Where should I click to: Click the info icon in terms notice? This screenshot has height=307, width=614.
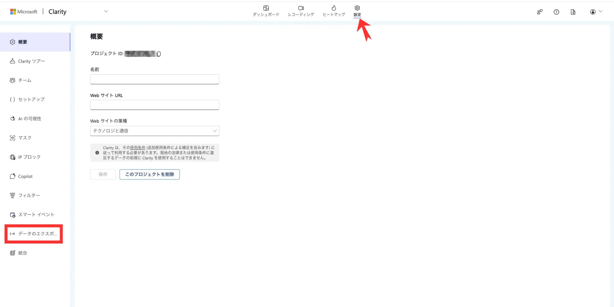tap(97, 153)
